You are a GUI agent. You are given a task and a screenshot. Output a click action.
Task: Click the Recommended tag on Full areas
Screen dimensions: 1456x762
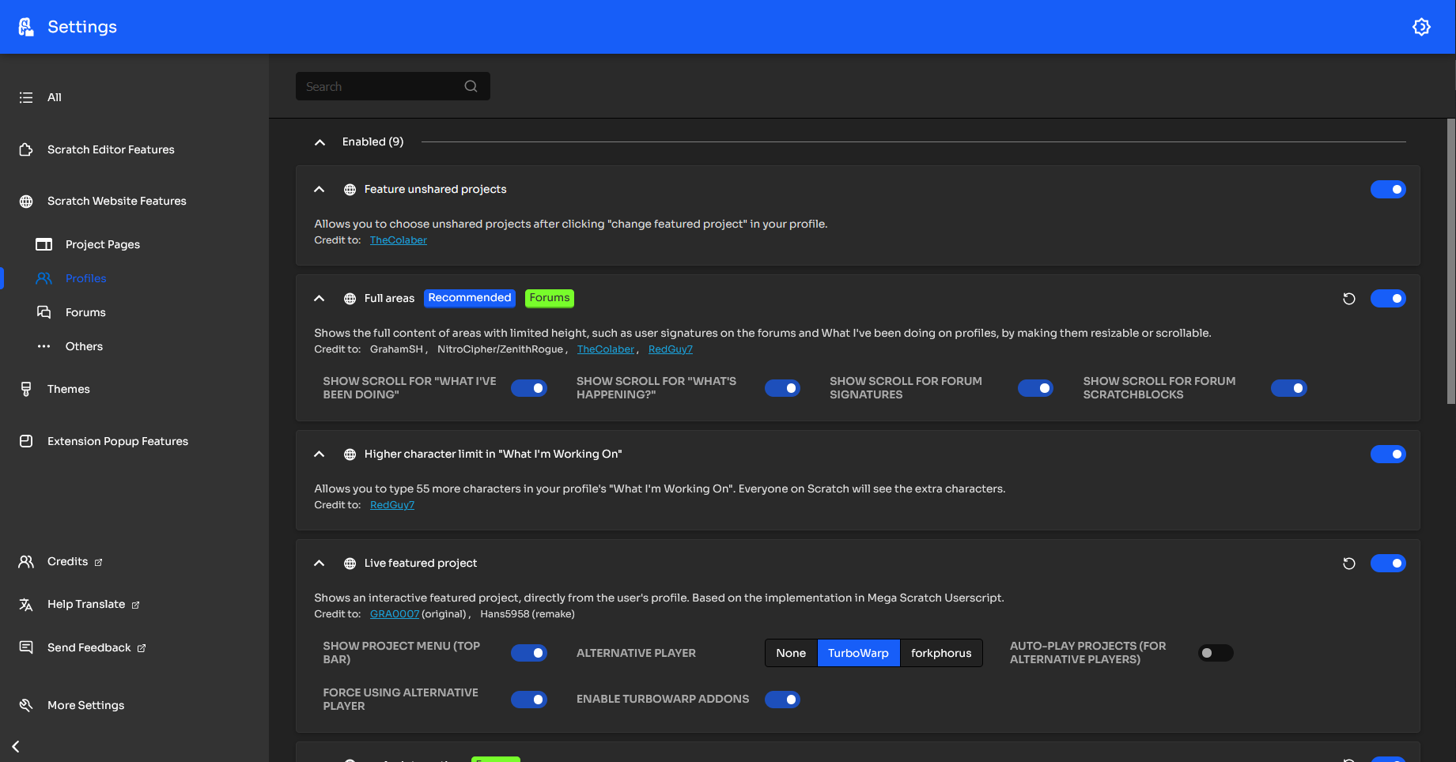(x=470, y=298)
